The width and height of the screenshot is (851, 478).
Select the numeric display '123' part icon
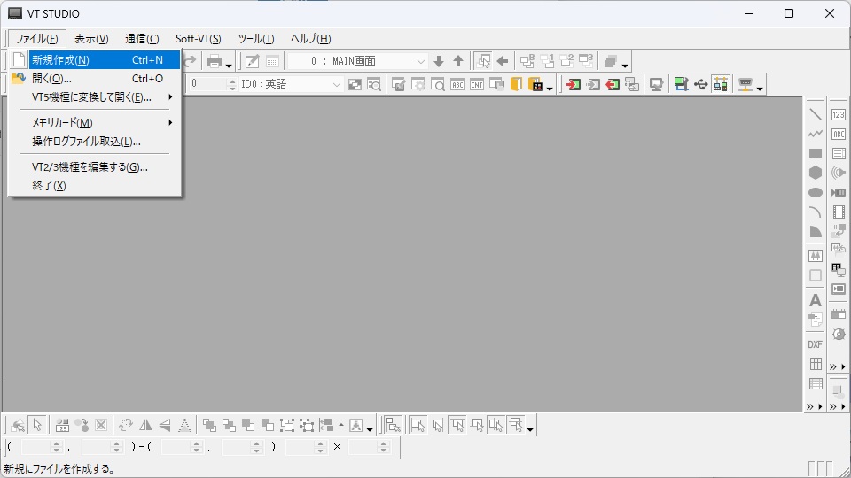click(839, 114)
